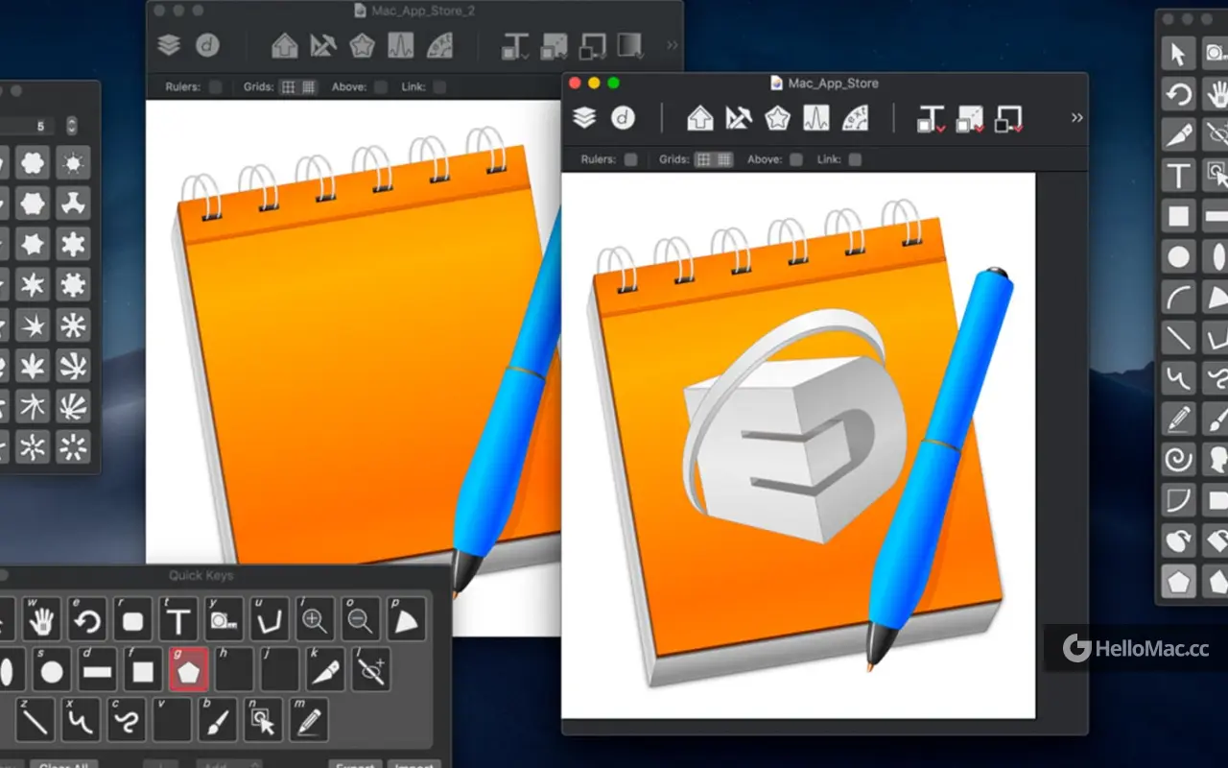Select Text tool in right tool palette
Viewport: 1228px width, 768px height.
[1179, 175]
